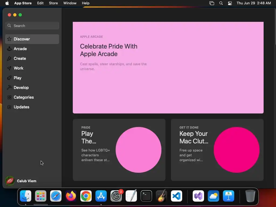Open Launchpad from the Dock
The image size is (276, 207).
[x=41, y=196]
